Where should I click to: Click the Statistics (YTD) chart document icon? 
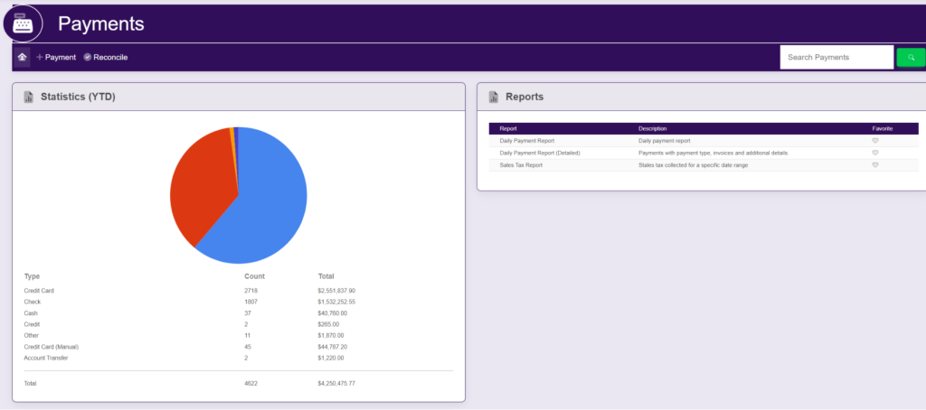click(x=28, y=97)
